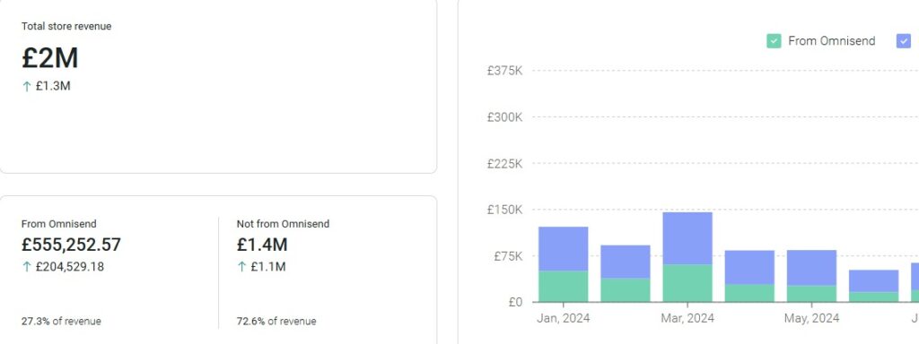This screenshot has height=344, width=919.
Task: Click the £1.4M Not from Omnisend value
Action: point(262,245)
